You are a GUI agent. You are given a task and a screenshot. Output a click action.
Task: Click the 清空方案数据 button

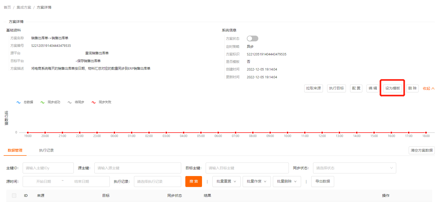pos(421,150)
